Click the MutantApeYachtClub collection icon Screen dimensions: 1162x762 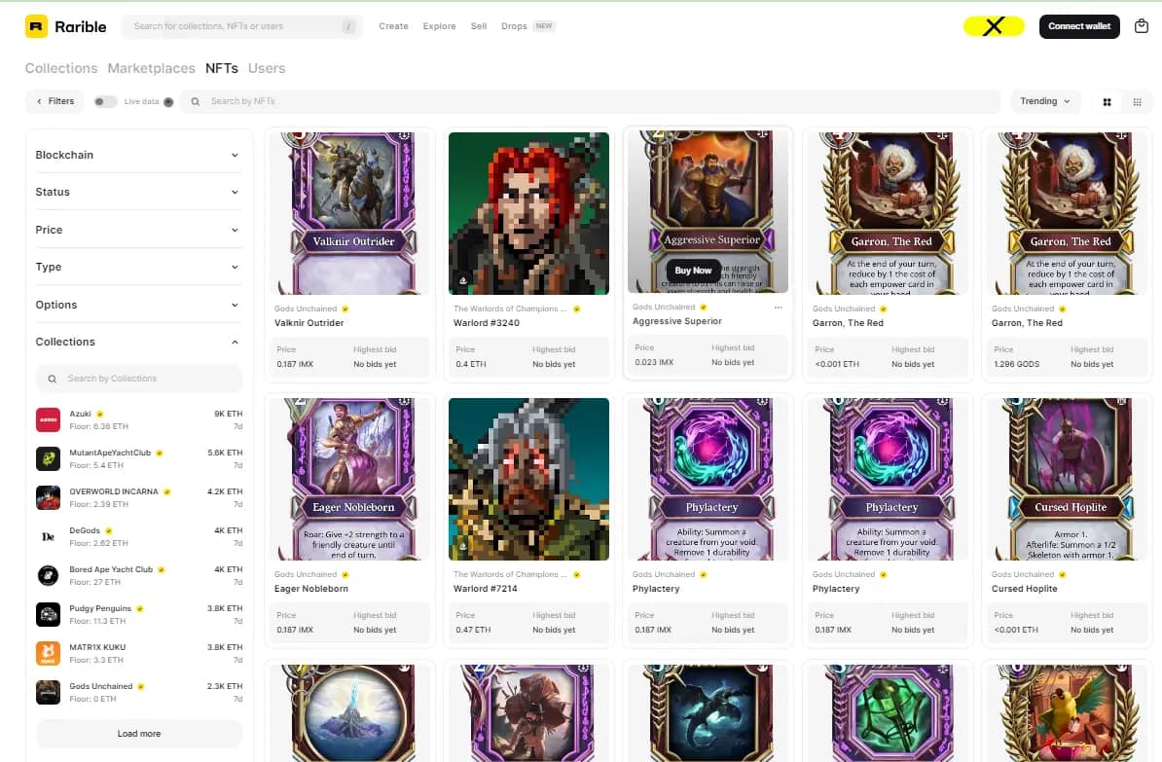pos(48,458)
